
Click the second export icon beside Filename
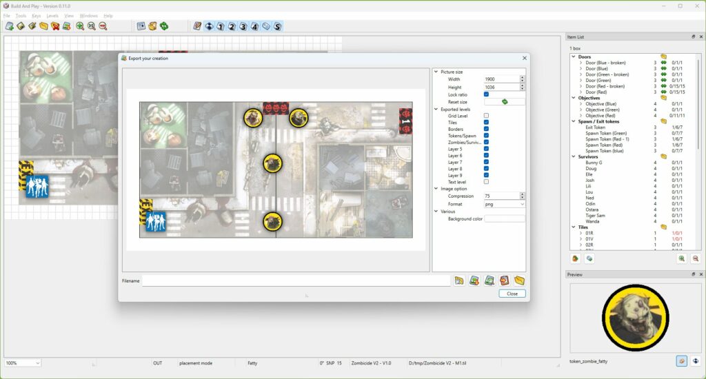click(474, 281)
